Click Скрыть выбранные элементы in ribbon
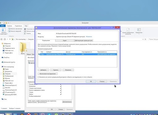The width and height of the screenshot is (158, 115). 128,31
